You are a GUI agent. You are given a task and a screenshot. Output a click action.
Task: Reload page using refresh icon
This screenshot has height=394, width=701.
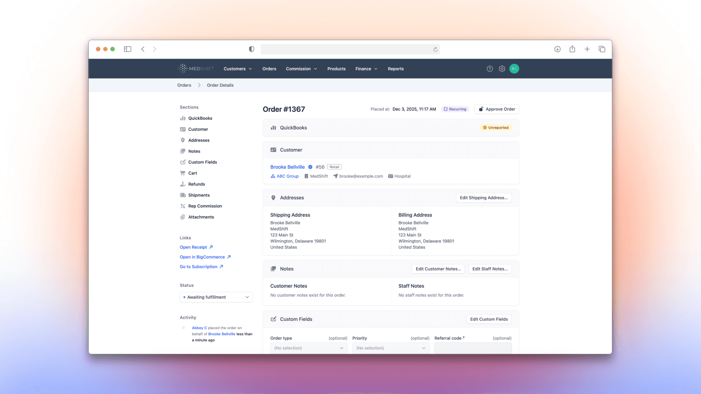pyautogui.click(x=435, y=49)
